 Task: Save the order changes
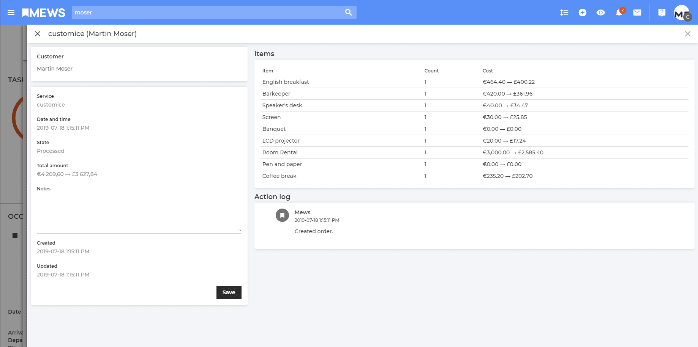229,292
